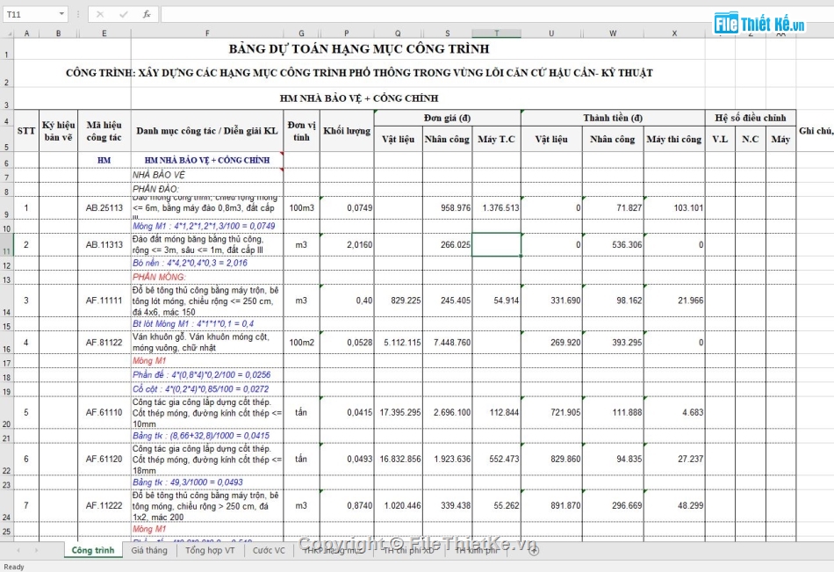Click cell with code AF.11111
This screenshot has height=572, width=834.
[x=104, y=300]
